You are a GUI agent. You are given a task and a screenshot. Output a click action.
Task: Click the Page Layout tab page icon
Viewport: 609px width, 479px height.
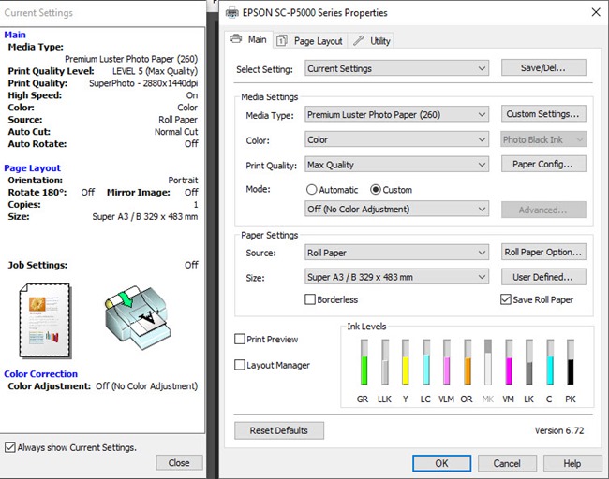(282, 41)
